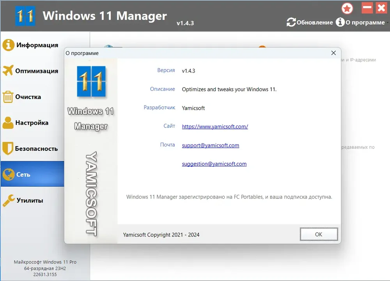Open the yamicsoft.com website link

pyautogui.click(x=215, y=126)
